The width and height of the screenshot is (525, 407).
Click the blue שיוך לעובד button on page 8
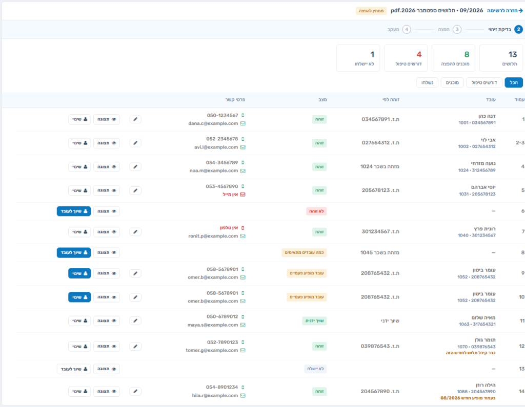click(x=74, y=252)
